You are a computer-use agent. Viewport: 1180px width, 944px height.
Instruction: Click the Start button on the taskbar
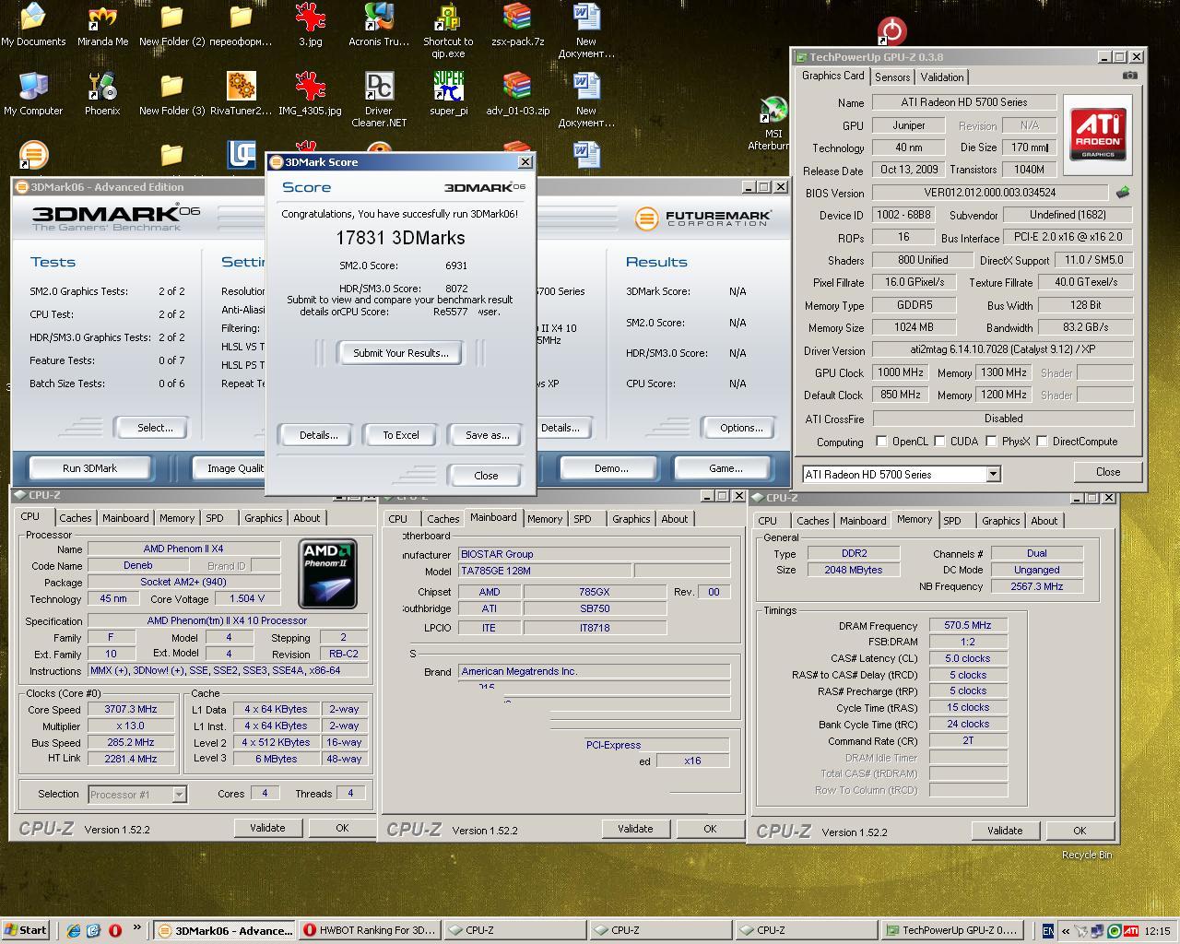[25, 930]
